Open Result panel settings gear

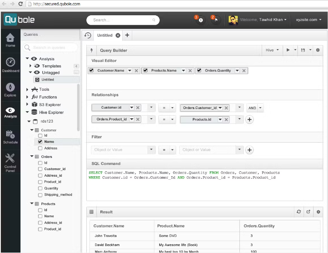tap(318, 212)
